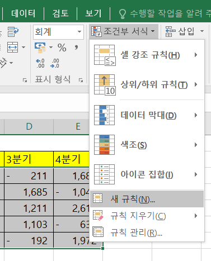
Task: Open 셀 강조 규칙(H) submenu
Action: point(147,55)
